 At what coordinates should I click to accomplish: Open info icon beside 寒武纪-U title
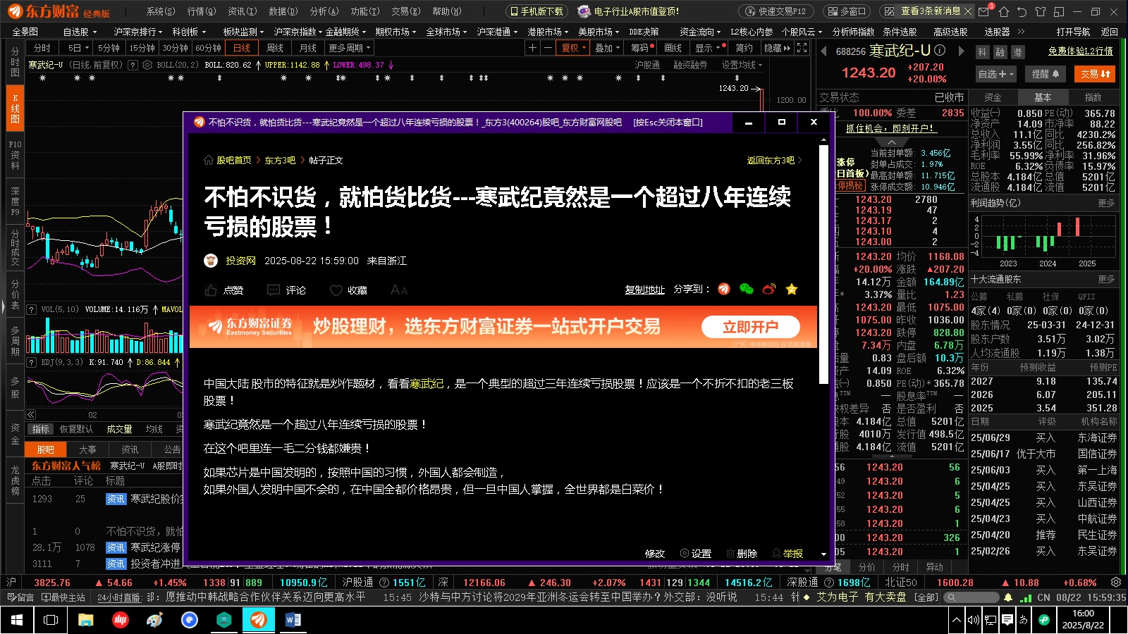click(x=940, y=50)
